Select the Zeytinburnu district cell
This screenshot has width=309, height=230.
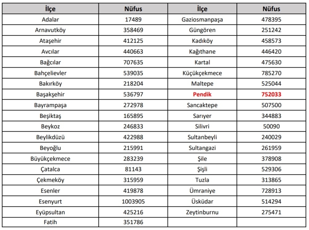[202, 212]
